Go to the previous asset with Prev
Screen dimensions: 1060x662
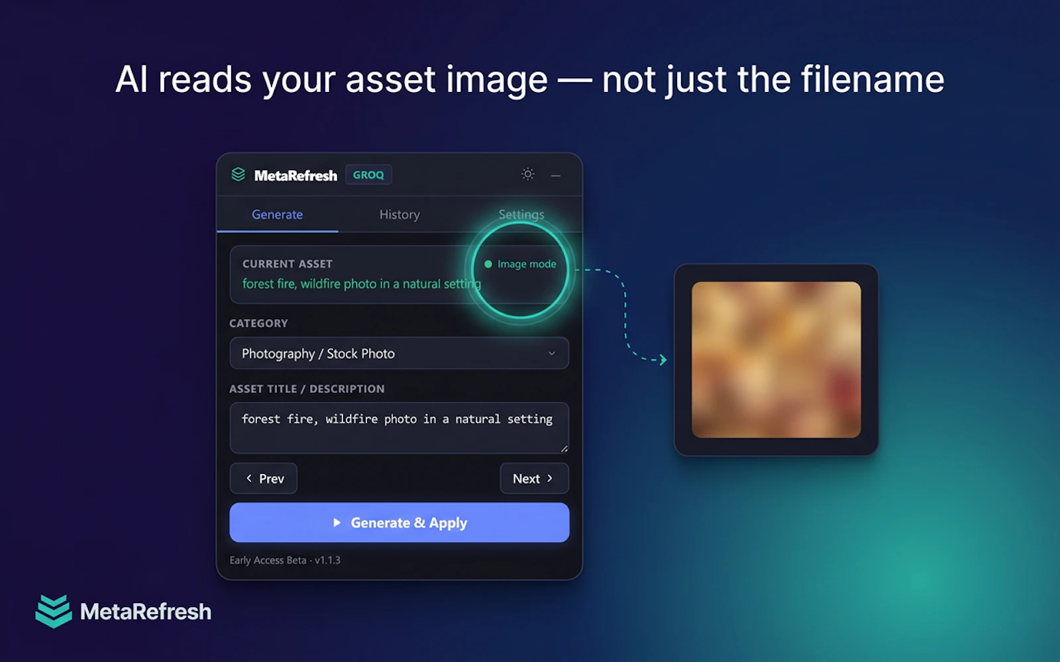(264, 479)
